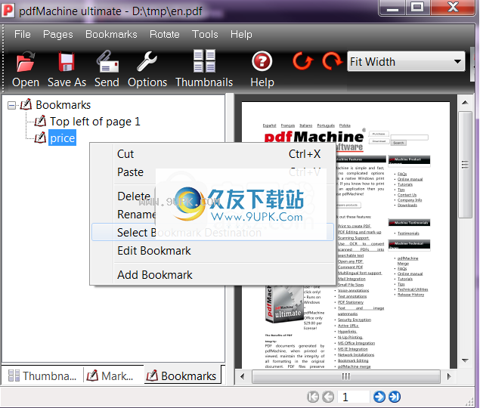Viewport: 483px width, 408px height.
Task: Click the vertical scrollbar up arrow
Action: coord(465,103)
